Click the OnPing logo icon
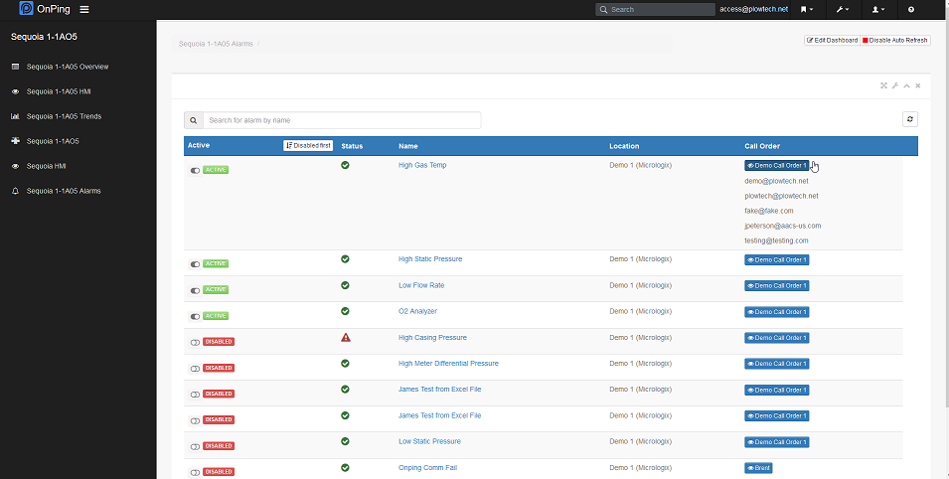949x479 pixels. [27, 9]
